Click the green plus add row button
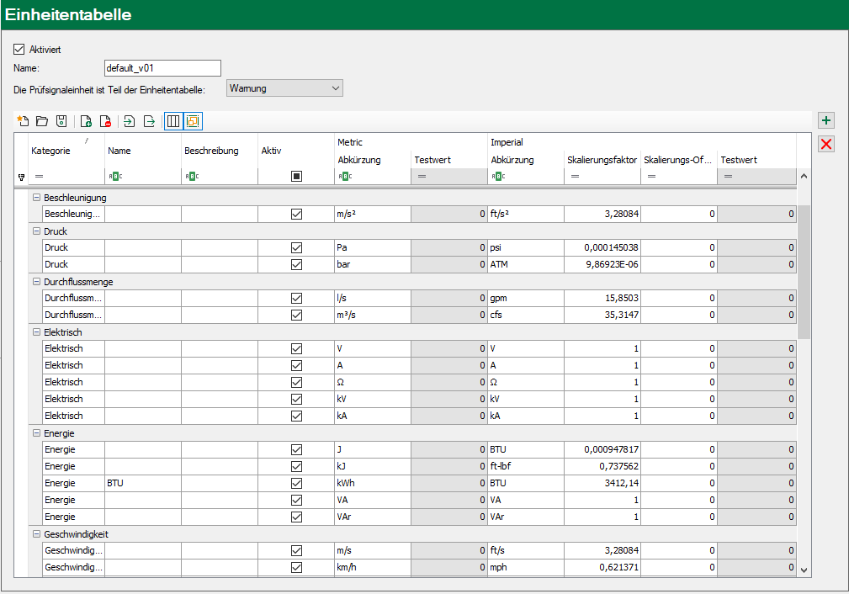The height and width of the screenshot is (594, 849). (826, 121)
